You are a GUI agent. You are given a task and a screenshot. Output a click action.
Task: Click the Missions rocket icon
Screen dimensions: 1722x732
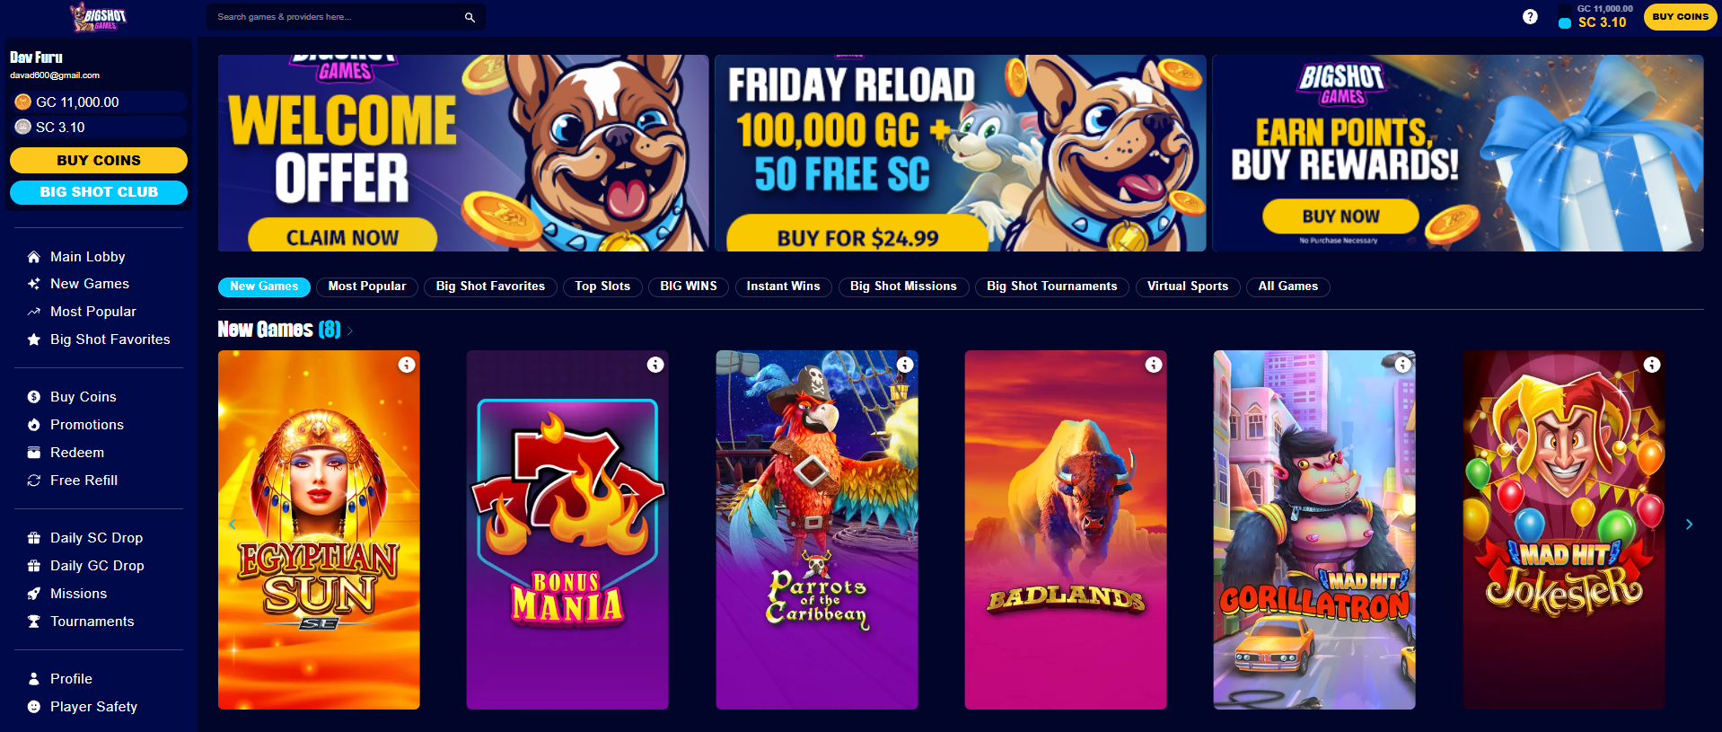click(34, 594)
